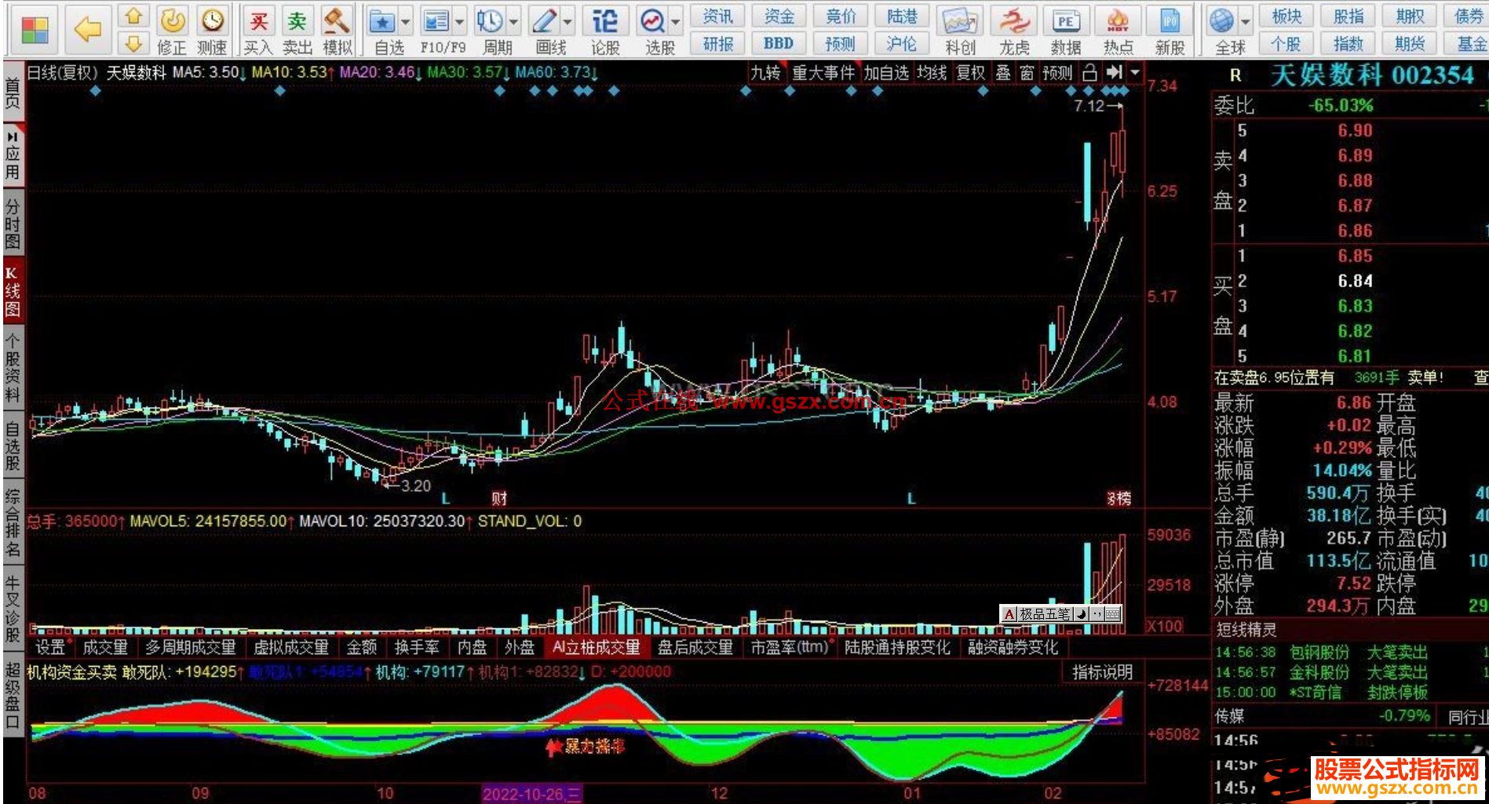Open the 资讯 news button
The height and width of the screenshot is (804, 1489).
(x=717, y=16)
